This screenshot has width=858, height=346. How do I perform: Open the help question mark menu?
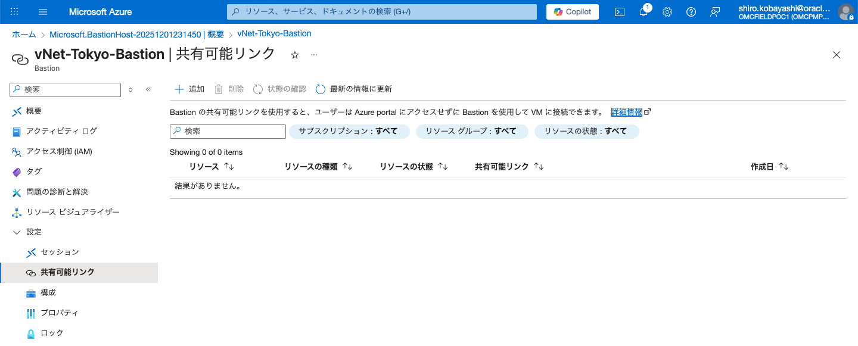(691, 11)
